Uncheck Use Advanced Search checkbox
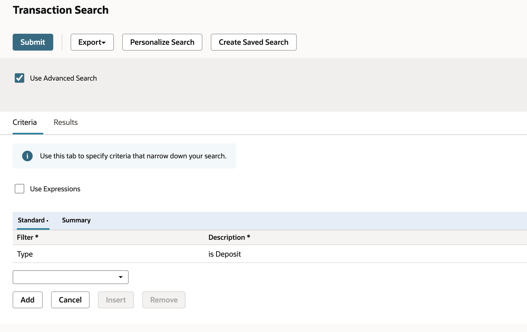The width and height of the screenshot is (527, 332). point(19,78)
